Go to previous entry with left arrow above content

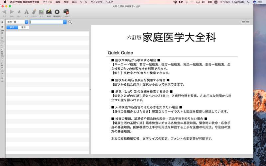point(243,22)
